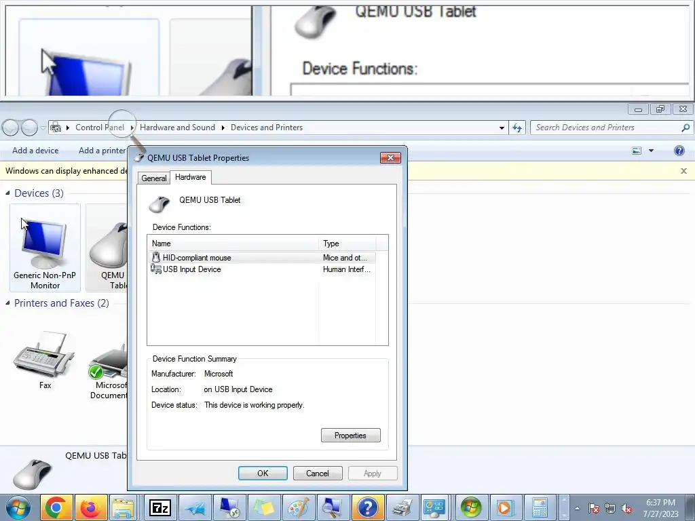Select the Generic Non-PnP Monitor device
695x521 pixels.
pos(45,248)
